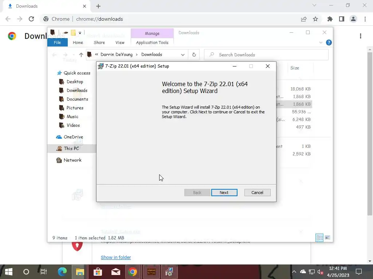Open the View ribbon tab
This screenshot has width=373, height=279.
[x=120, y=43]
